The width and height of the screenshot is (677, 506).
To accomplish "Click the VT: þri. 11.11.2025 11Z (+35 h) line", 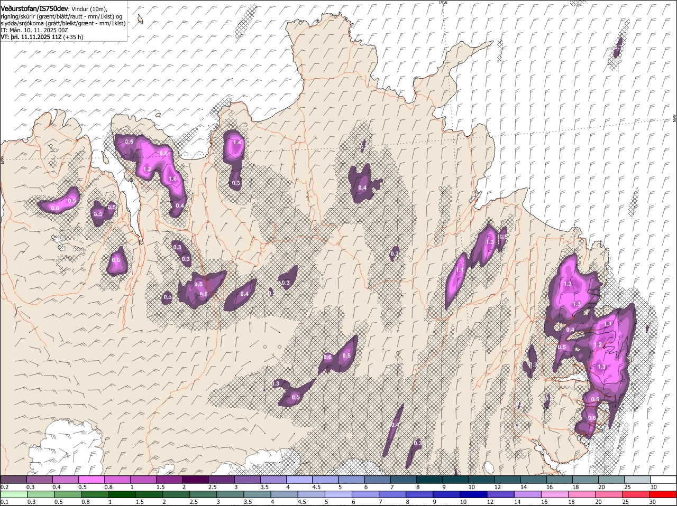I will pos(42,37).
